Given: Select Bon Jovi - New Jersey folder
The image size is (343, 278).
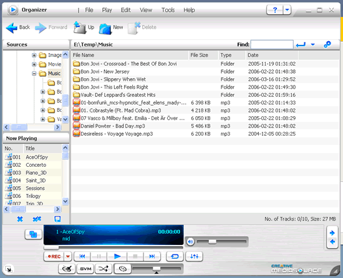Looking at the screenshot, I should [x=101, y=72].
